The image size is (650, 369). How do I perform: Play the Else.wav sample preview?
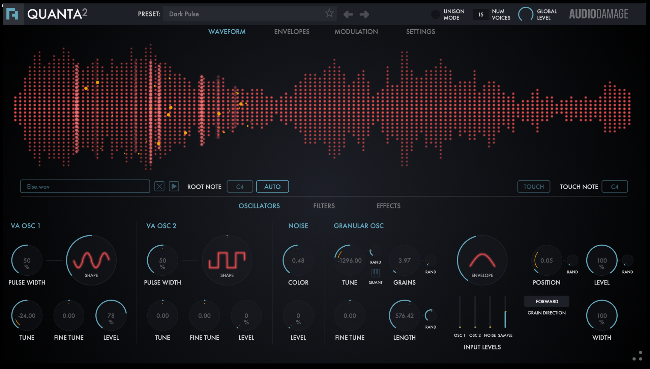point(174,186)
